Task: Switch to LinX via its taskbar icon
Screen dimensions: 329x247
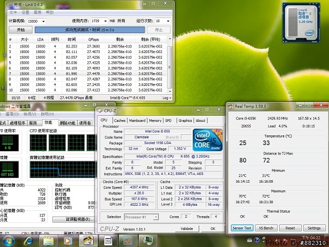Action: click(x=88, y=241)
